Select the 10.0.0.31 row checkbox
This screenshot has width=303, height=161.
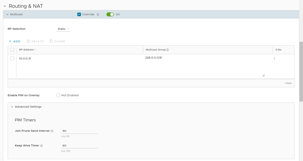[12, 58]
